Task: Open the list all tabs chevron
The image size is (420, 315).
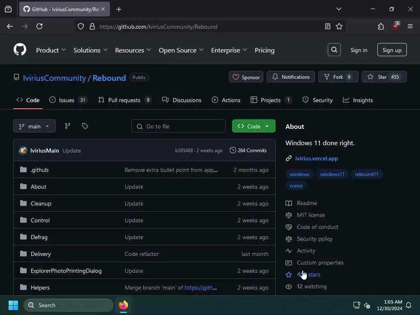Action: (338, 9)
